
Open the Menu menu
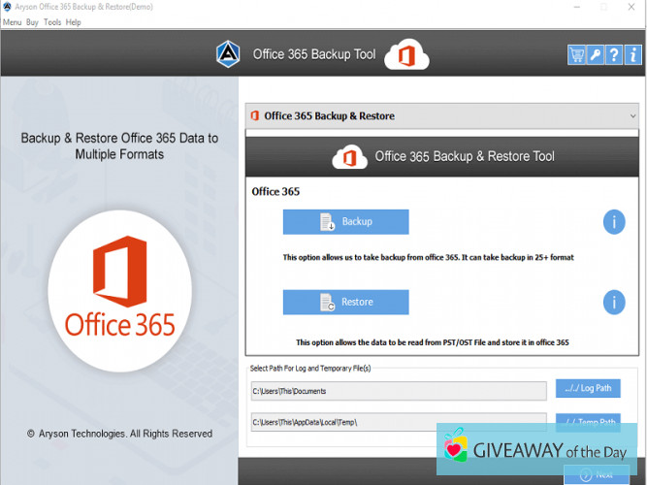coord(12,21)
